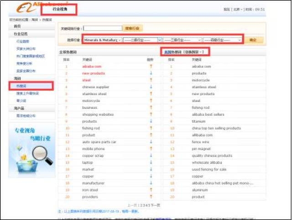
Task: Click the up arrow in global rank 3 'steel' row
Action: point(151,80)
